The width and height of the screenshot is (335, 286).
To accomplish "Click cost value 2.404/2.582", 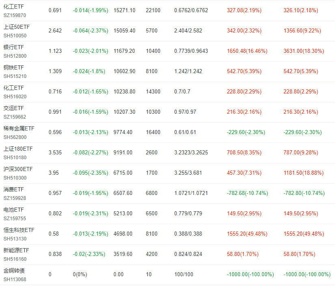I will pyautogui.click(x=188, y=31).
